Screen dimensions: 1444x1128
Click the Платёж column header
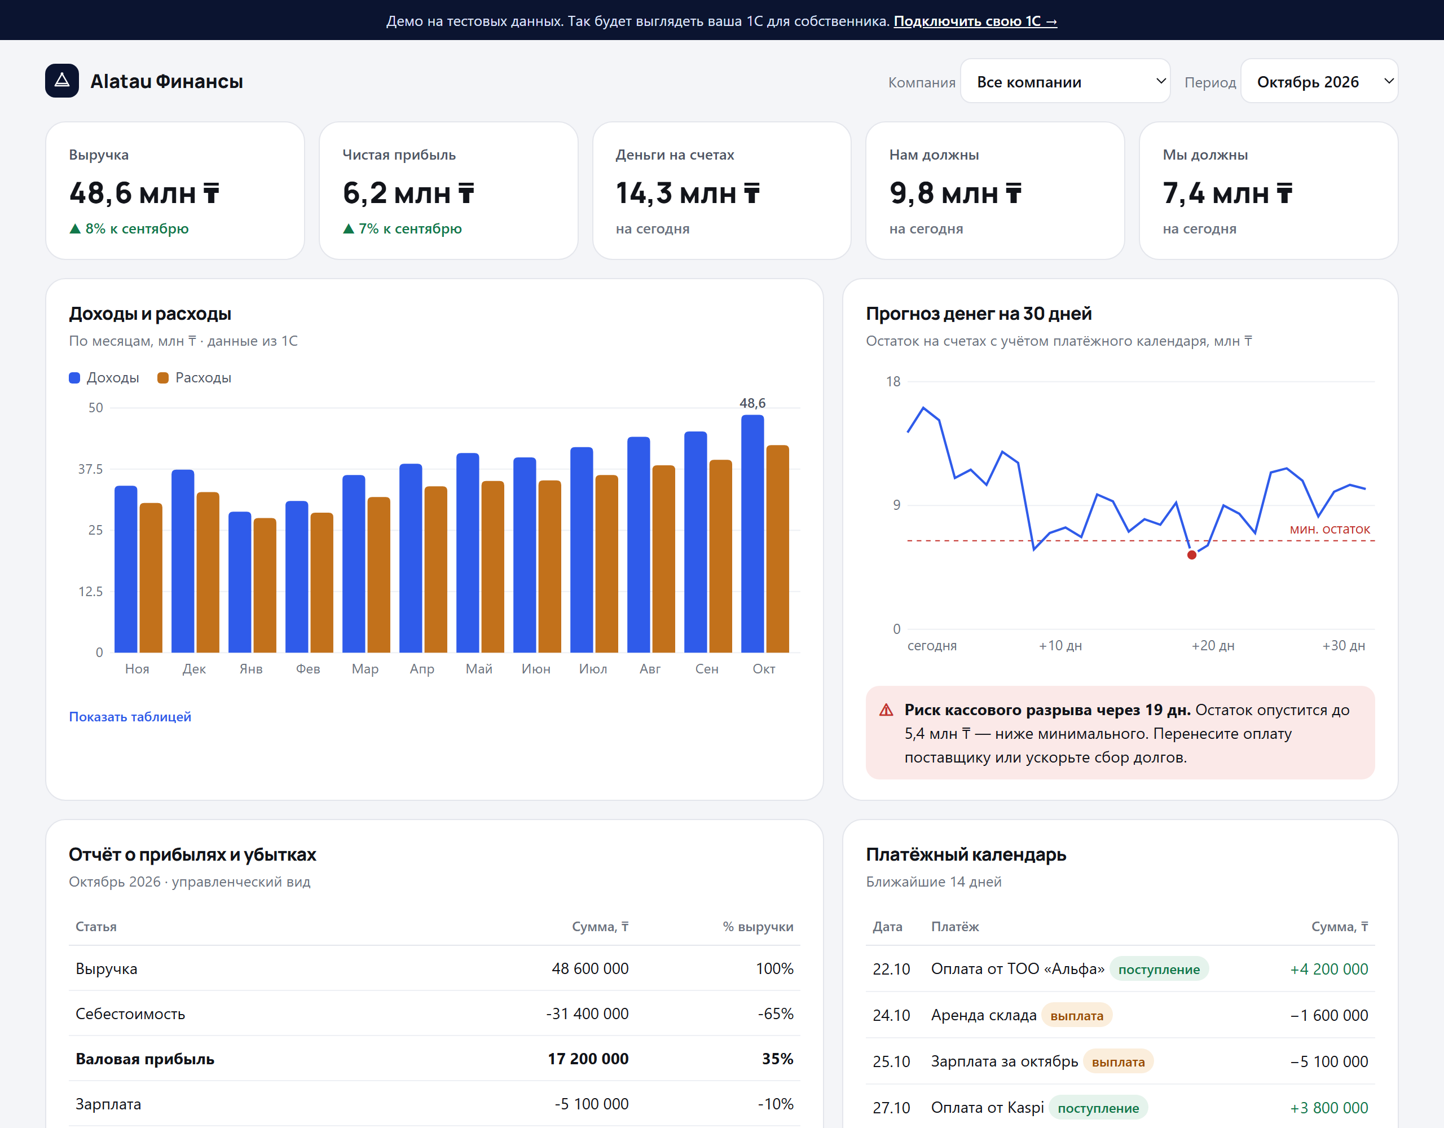[x=955, y=926]
